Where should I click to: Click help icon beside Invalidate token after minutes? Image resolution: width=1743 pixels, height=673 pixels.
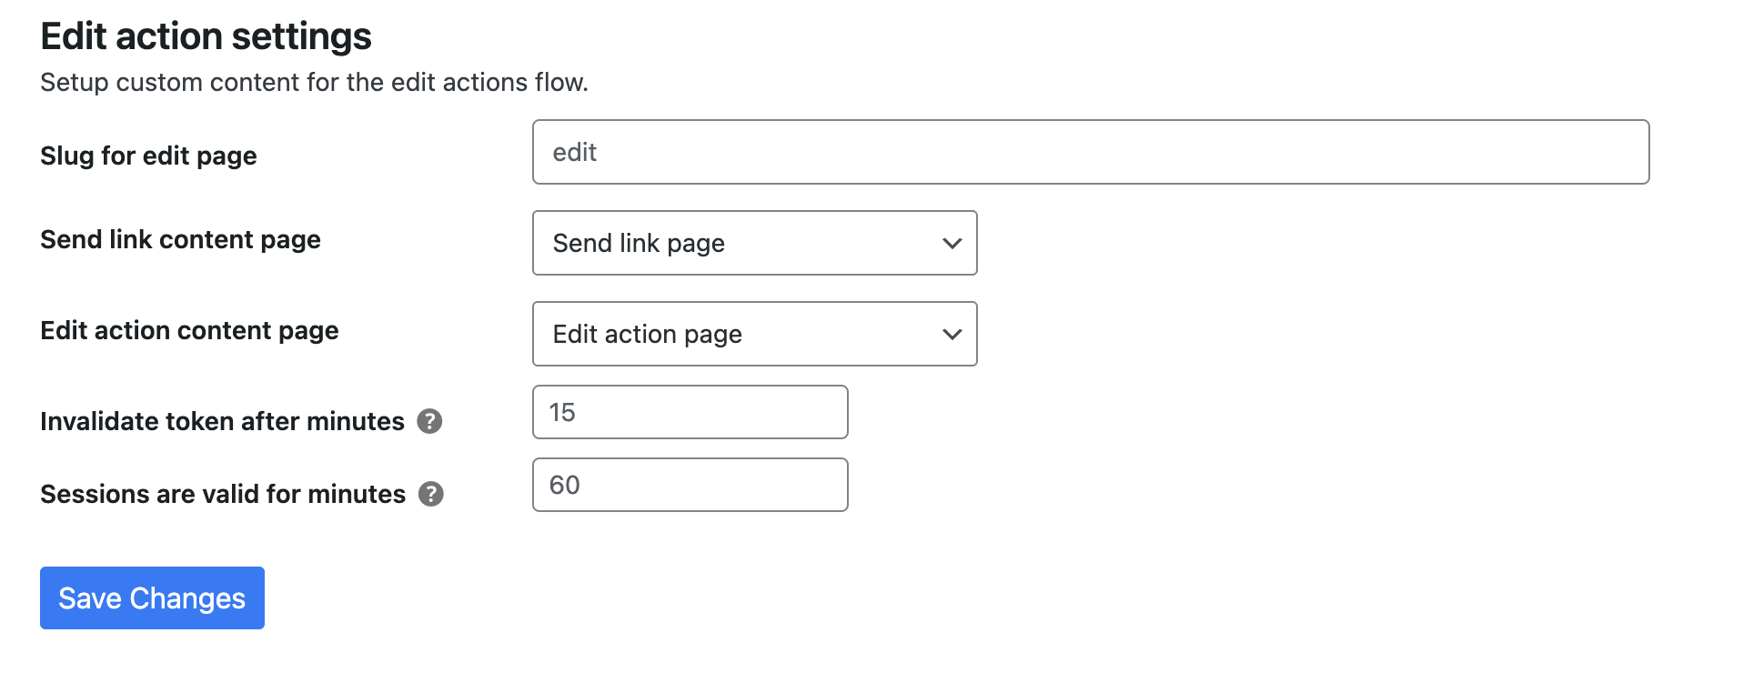(429, 421)
